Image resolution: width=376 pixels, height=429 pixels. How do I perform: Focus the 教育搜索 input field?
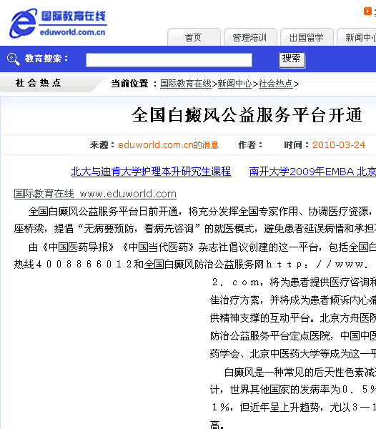pyautogui.click(x=169, y=60)
